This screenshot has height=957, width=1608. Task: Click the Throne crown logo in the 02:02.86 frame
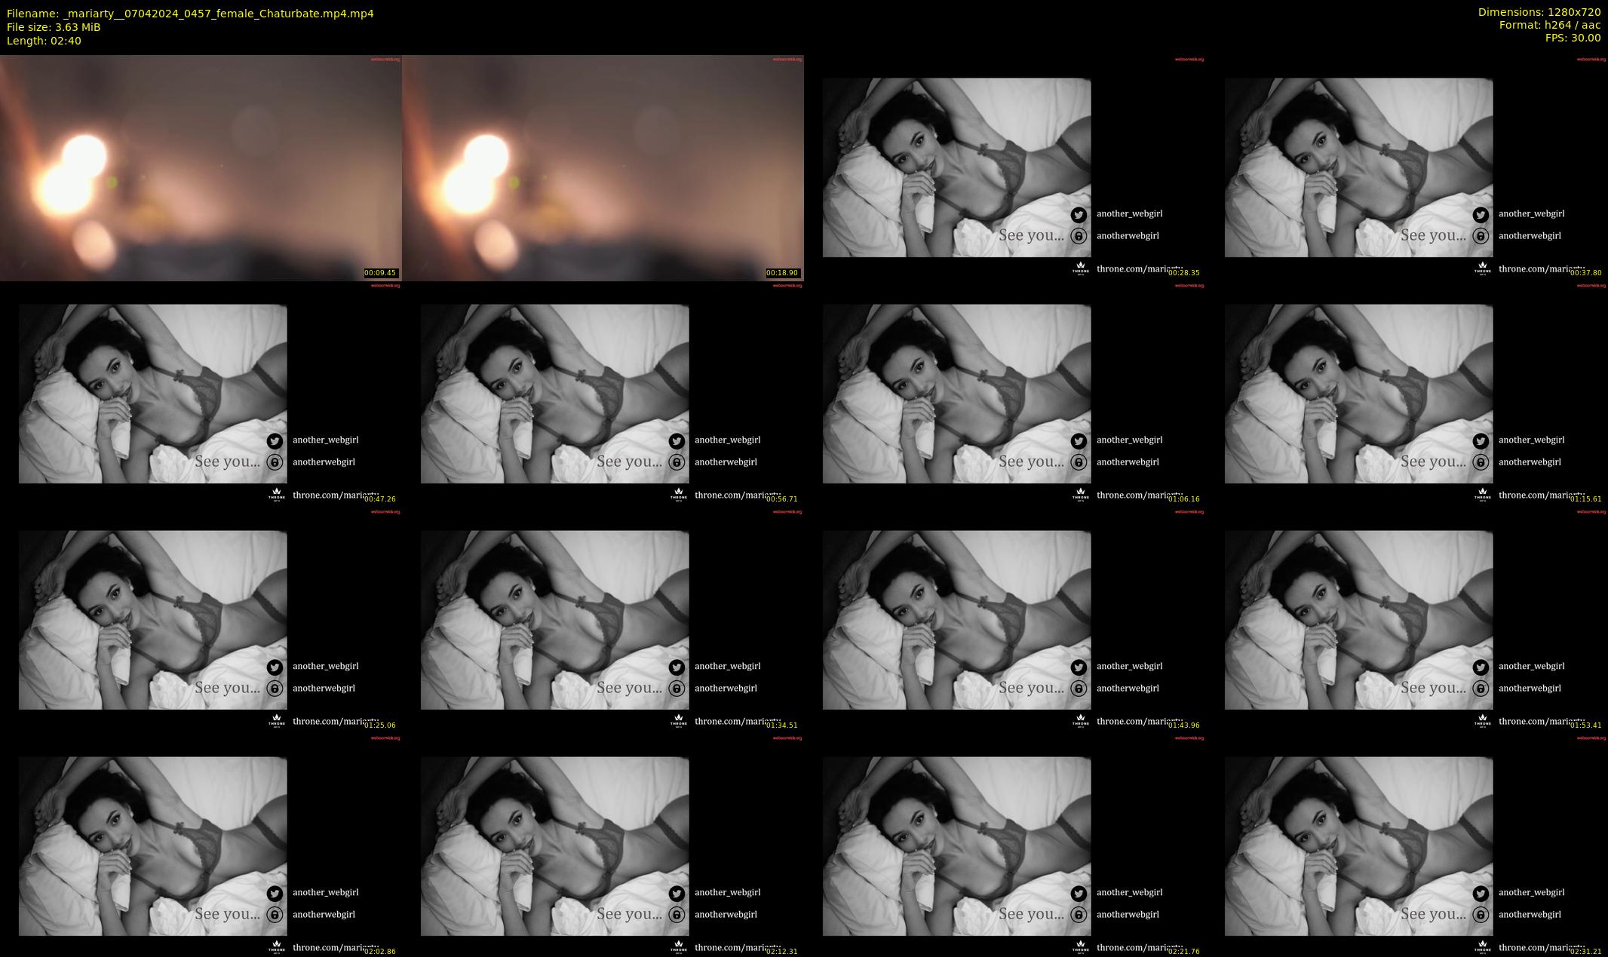pos(276,946)
